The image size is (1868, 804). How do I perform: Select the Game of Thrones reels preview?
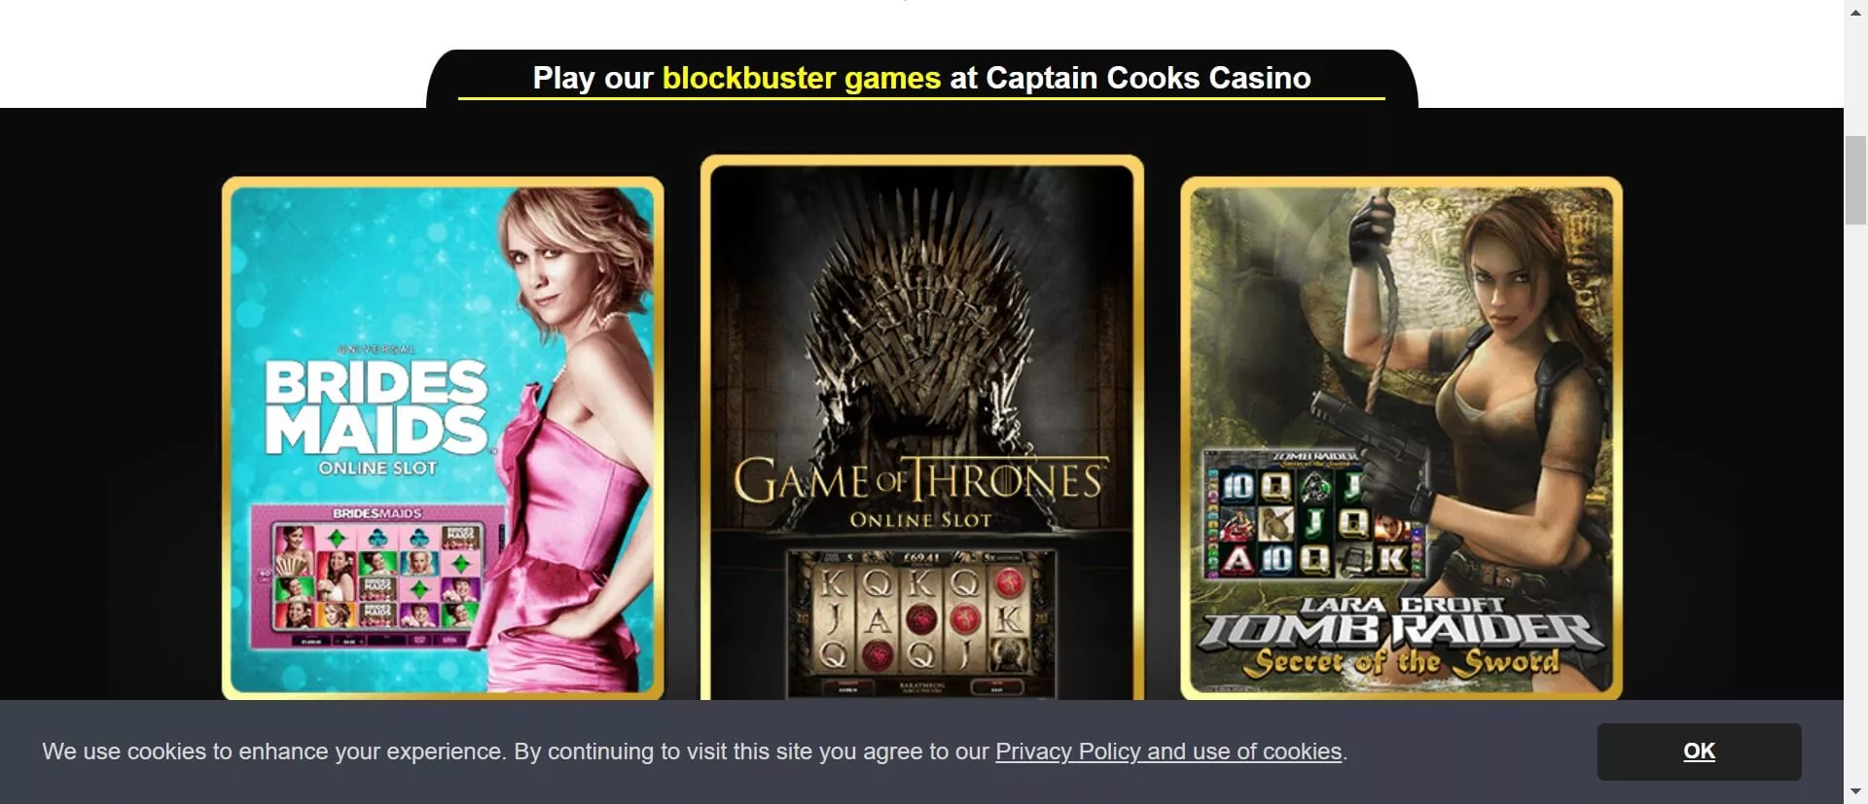921,623
